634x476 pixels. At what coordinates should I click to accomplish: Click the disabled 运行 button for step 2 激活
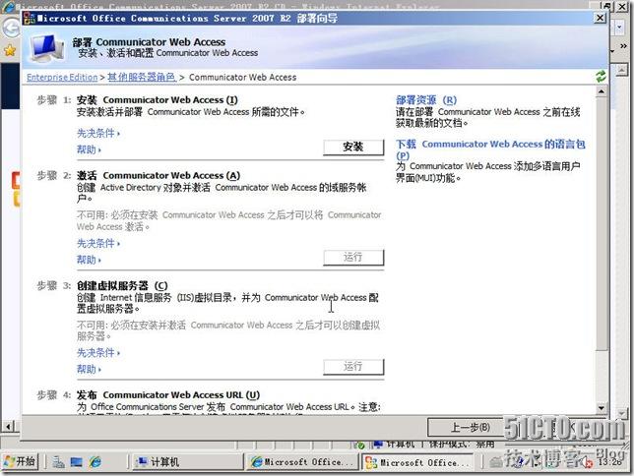353,258
